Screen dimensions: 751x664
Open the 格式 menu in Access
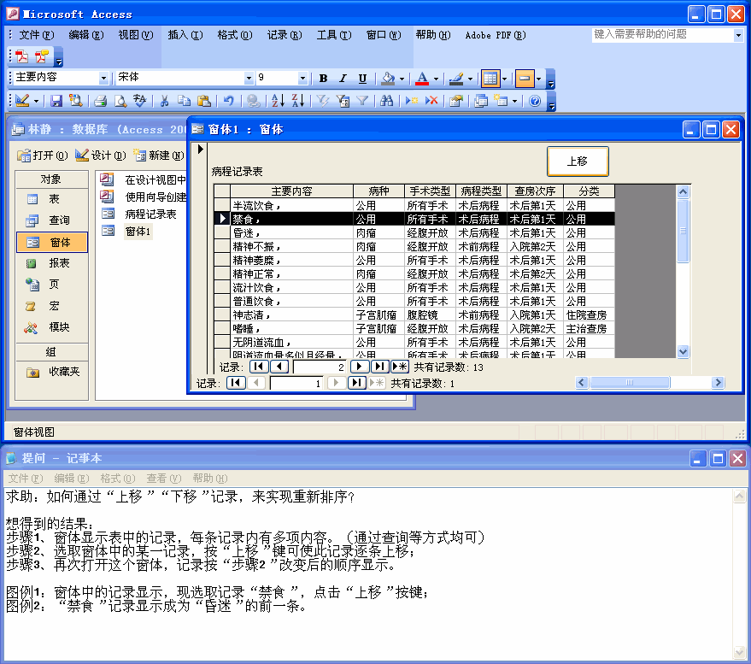(x=234, y=35)
